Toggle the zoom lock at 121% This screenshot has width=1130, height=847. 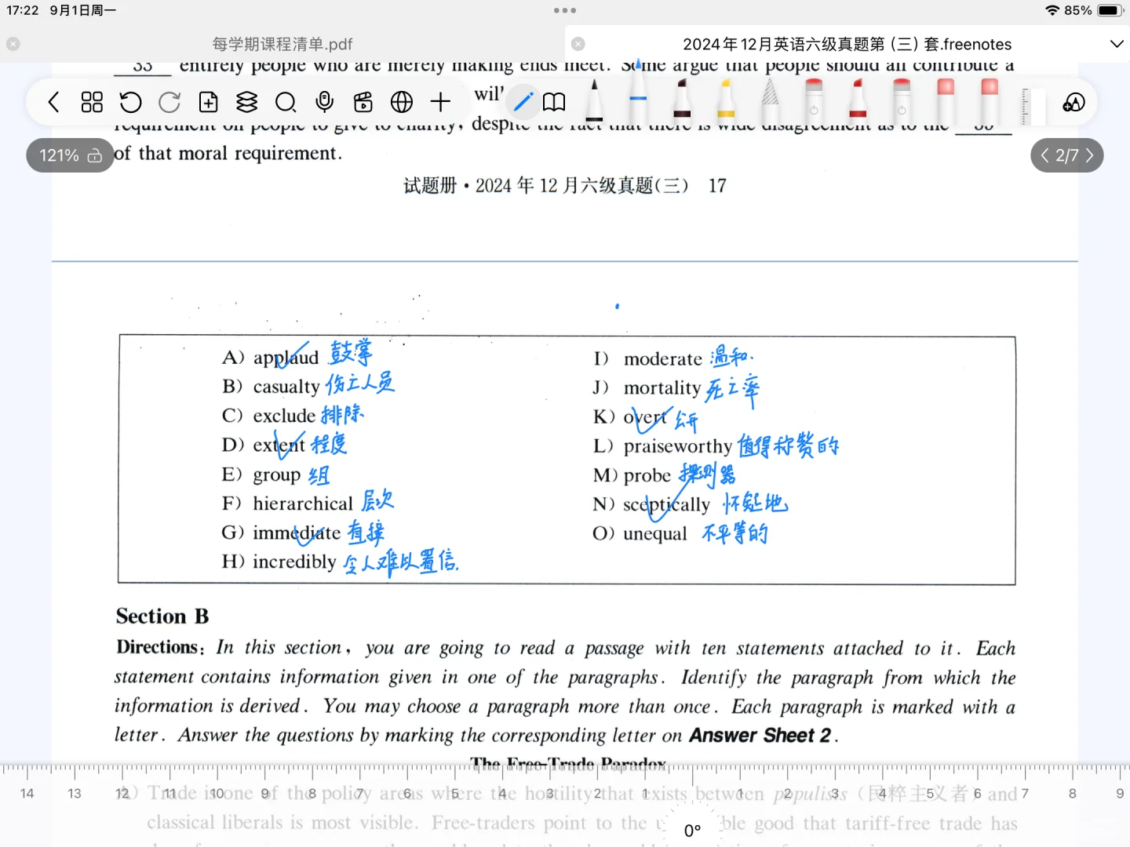(x=95, y=155)
